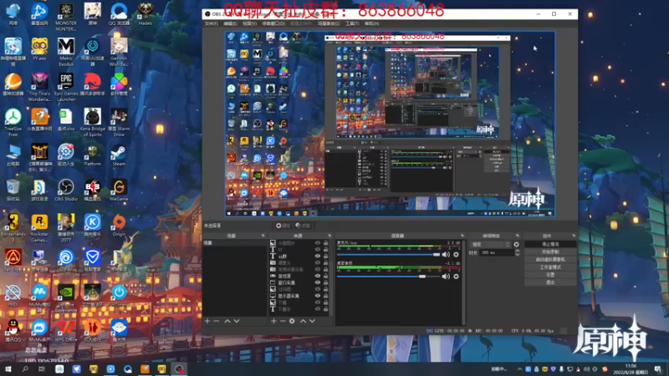The height and width of the screenshot is (376, 669).
Task: Click the 开始录制 button
Action: coord(550,252)
